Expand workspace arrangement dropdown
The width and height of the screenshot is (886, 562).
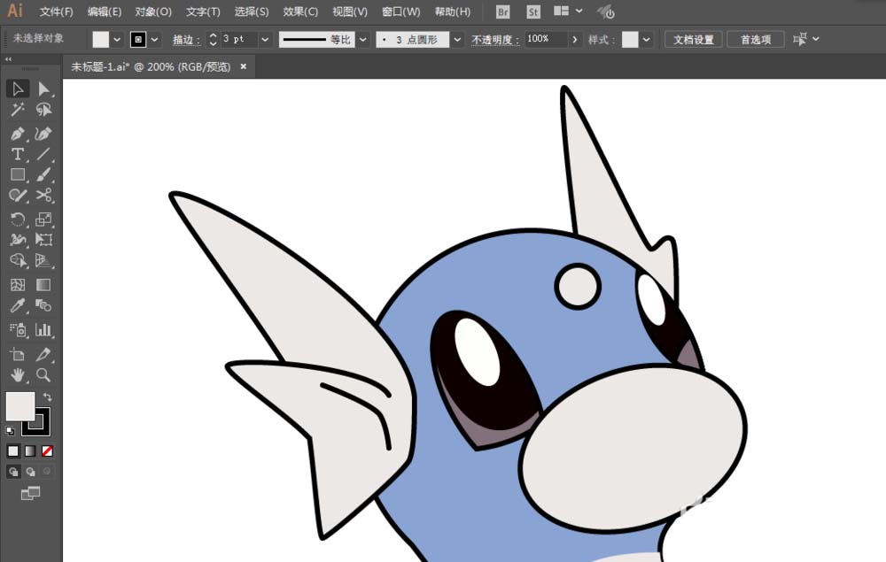[579, 11]
